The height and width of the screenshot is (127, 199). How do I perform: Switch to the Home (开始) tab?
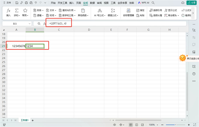(x=53, y=3)
